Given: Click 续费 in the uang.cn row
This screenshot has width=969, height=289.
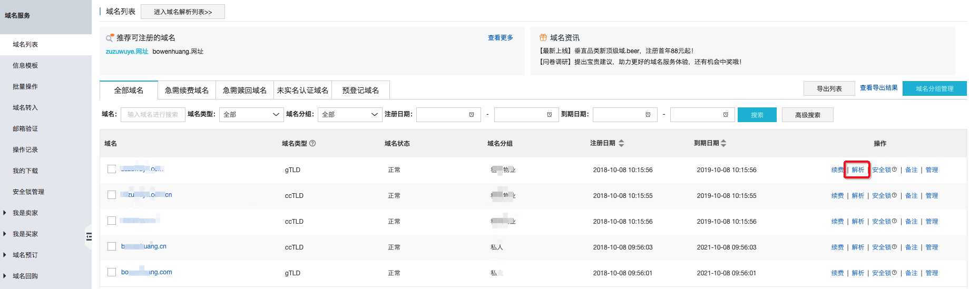Looking at the screenshot, I should [x=837, y=247].
